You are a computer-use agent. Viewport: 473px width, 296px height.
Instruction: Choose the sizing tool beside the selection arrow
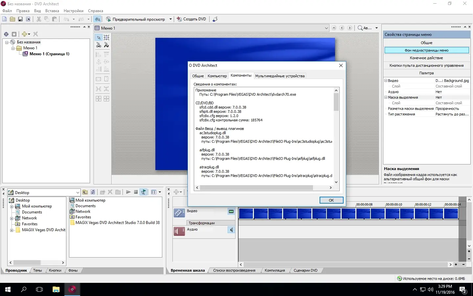[106, 37]
